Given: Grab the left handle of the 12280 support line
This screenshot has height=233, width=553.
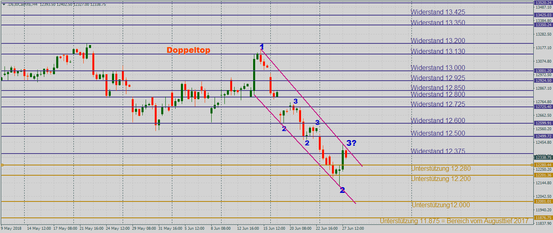Looking at the screenshot, I should click(2, 165).
